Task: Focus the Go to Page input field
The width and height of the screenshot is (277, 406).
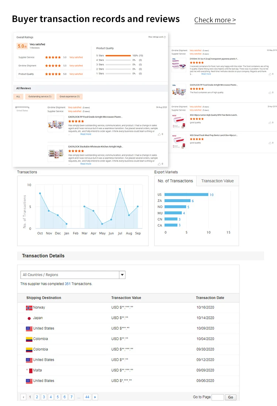Action: (218, 397)
